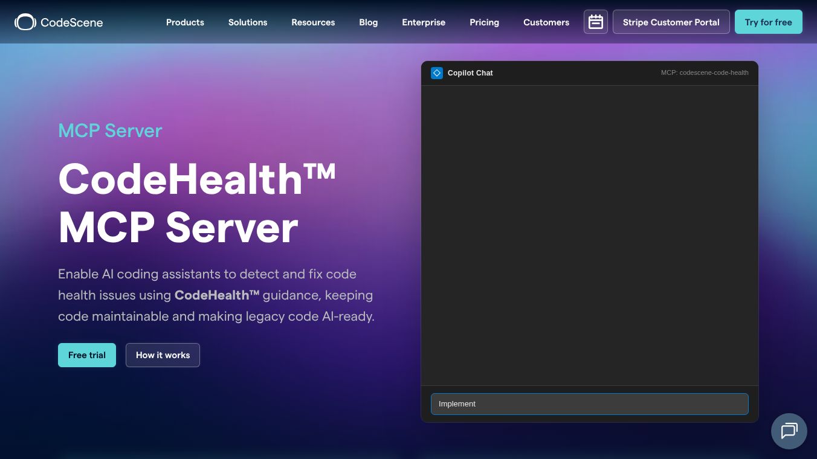This screenshot has width=817, height=459.
Task: Click the 'Copilot Chat' title text
Action: (x=470, y=73)
